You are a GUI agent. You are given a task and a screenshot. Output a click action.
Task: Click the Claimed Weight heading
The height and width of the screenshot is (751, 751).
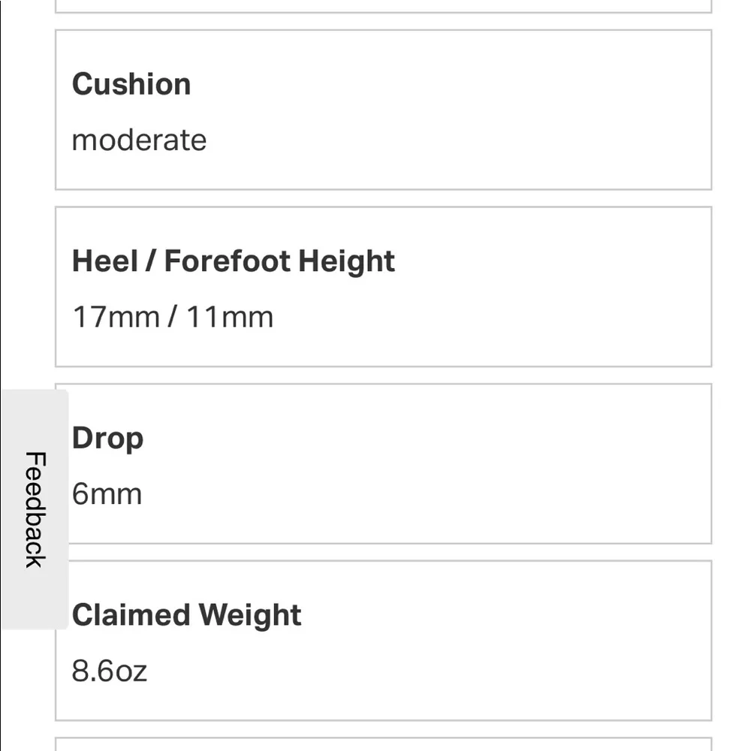point(186,614)
